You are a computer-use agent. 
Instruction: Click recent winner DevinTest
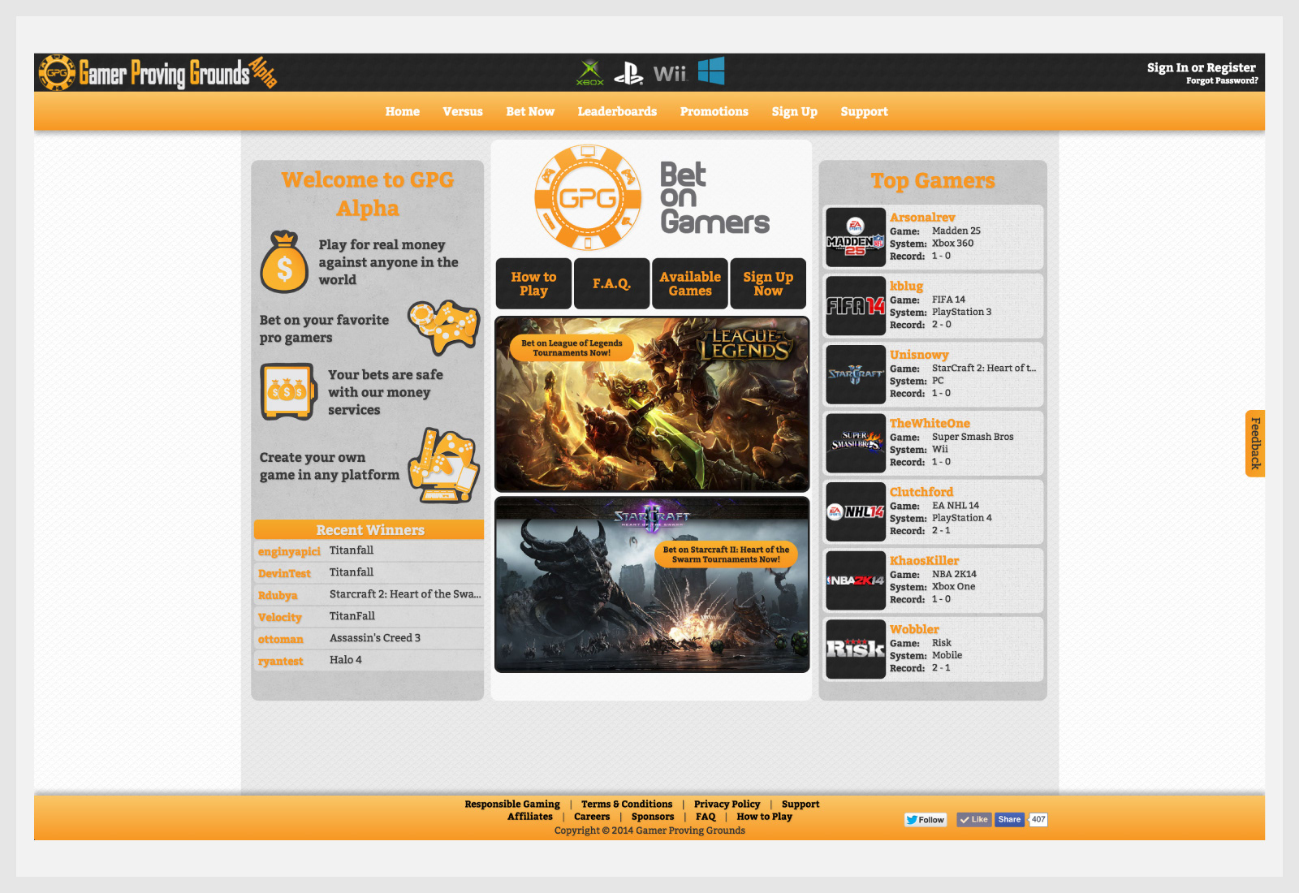click(x=284, y=573)
